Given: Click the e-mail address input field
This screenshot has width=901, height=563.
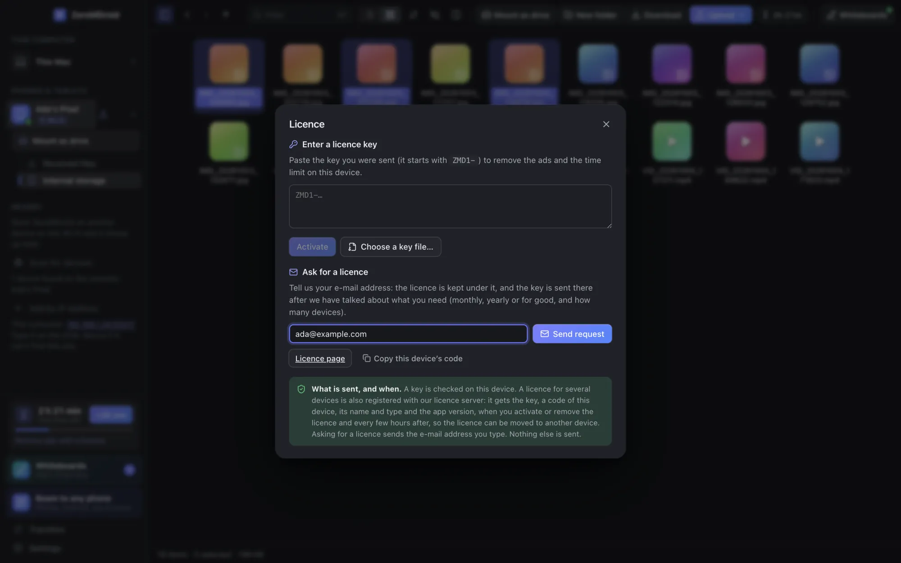Looking at the screenshot, I should 408,334.
